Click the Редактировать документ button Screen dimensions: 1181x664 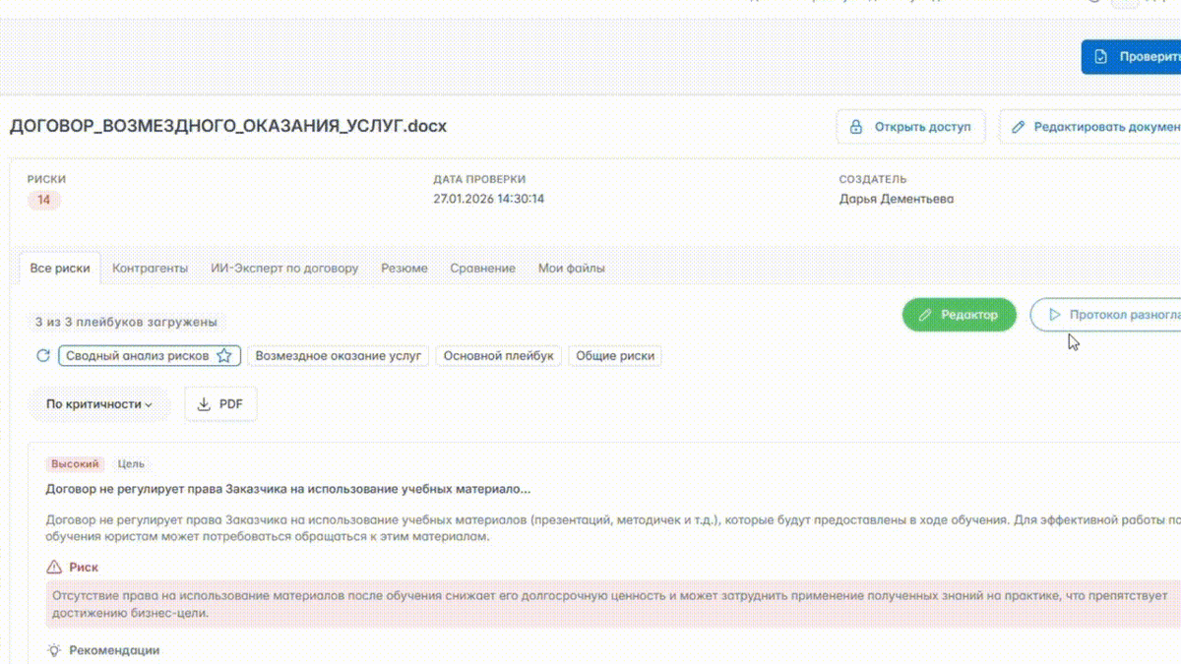(1090, 127)
